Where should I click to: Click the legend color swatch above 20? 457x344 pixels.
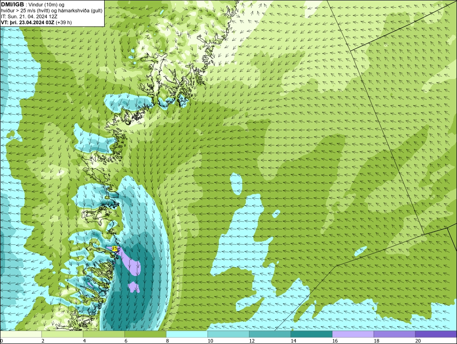point(436,334)
